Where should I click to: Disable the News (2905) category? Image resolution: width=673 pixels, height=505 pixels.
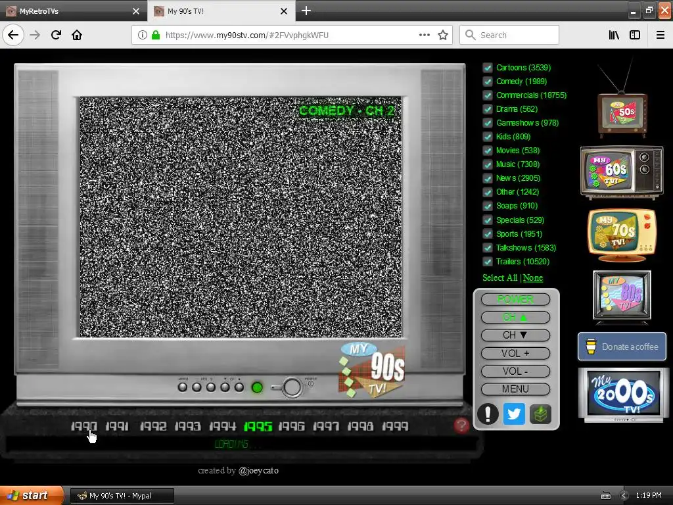[488, 178]
